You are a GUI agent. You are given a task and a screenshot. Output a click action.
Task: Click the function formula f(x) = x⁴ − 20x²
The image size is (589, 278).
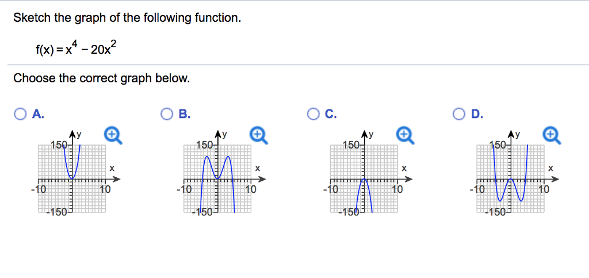click(77, 48)
